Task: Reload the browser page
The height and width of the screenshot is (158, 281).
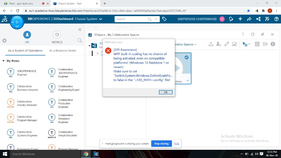Action: [x=18, y=11]
